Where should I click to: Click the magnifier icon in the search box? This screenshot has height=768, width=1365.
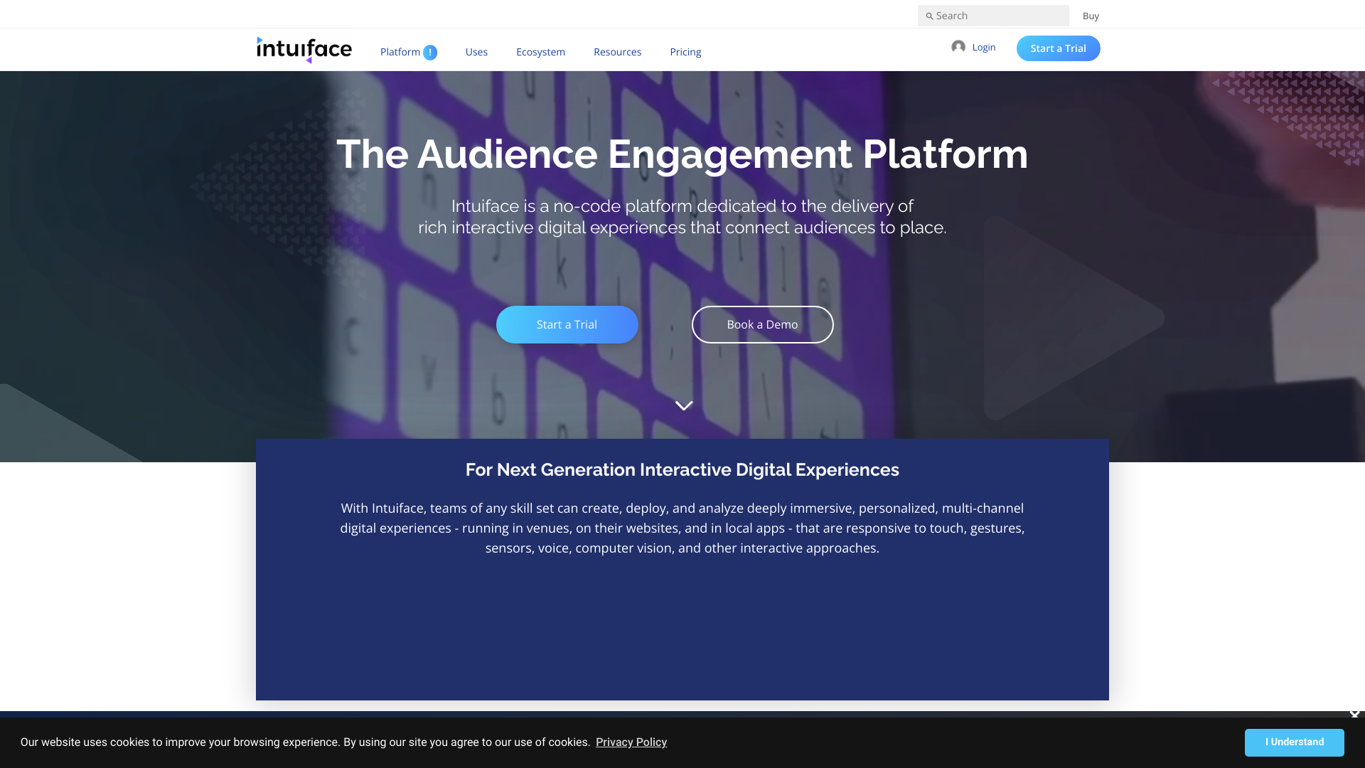pos(929,16)
